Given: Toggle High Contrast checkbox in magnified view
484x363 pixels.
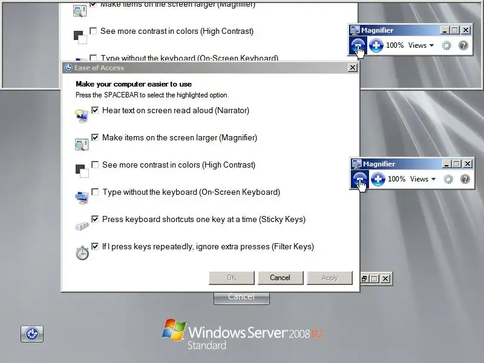Looking at the screenshot, I should pyautogui.click(x=93, y=31).
